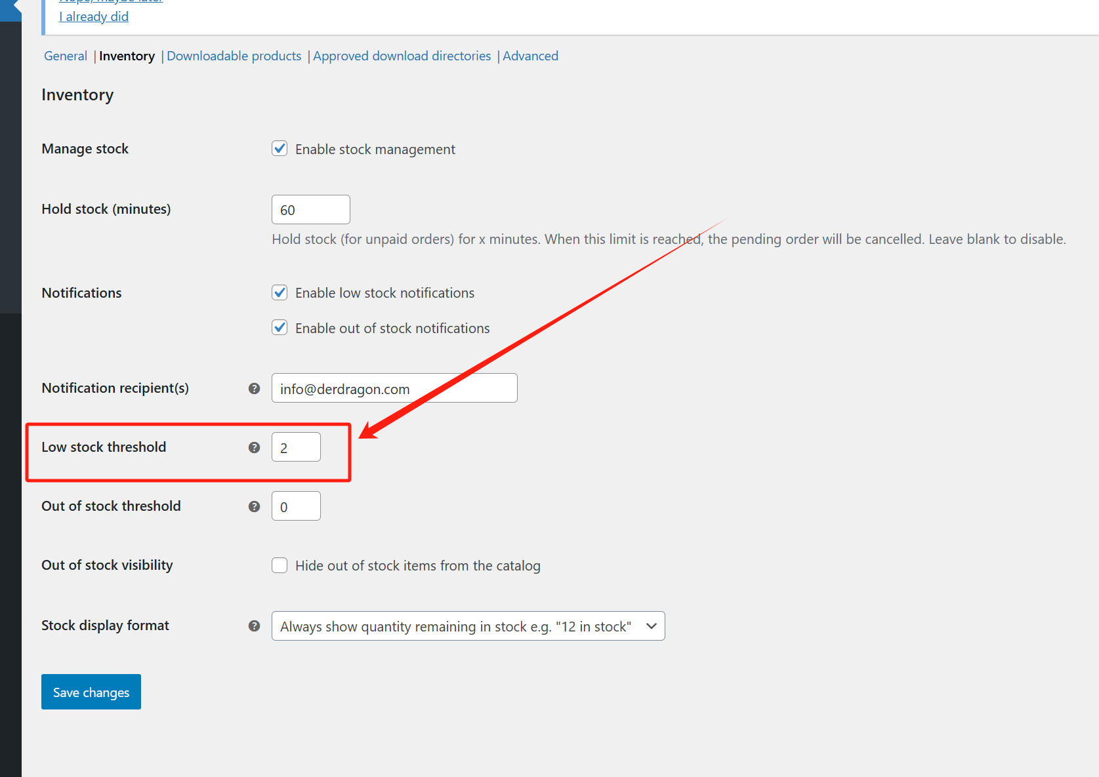Select the Hold stock minutes field
The height and width of the screenshot is (777, 1099).
click(x=310, y=209)
